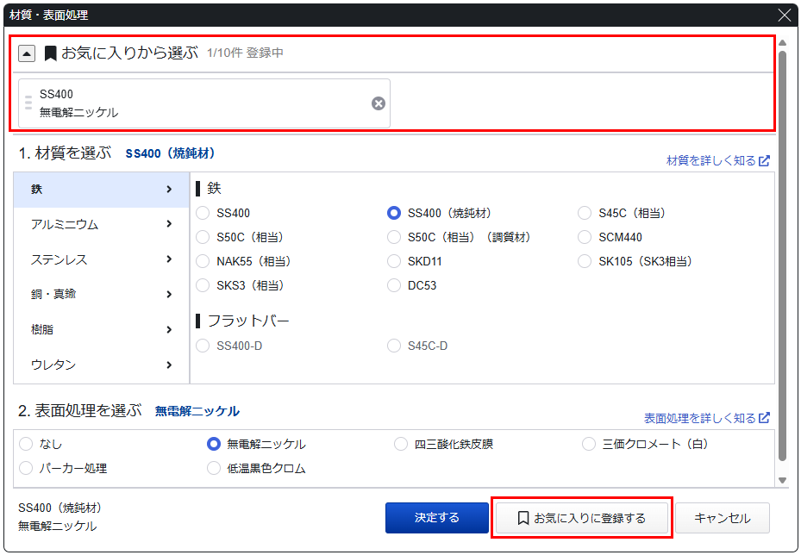The width and height of the screenshot is (801, 555).
Task: Click the drag handle on SS400 favorite
Action: [28, 103]
